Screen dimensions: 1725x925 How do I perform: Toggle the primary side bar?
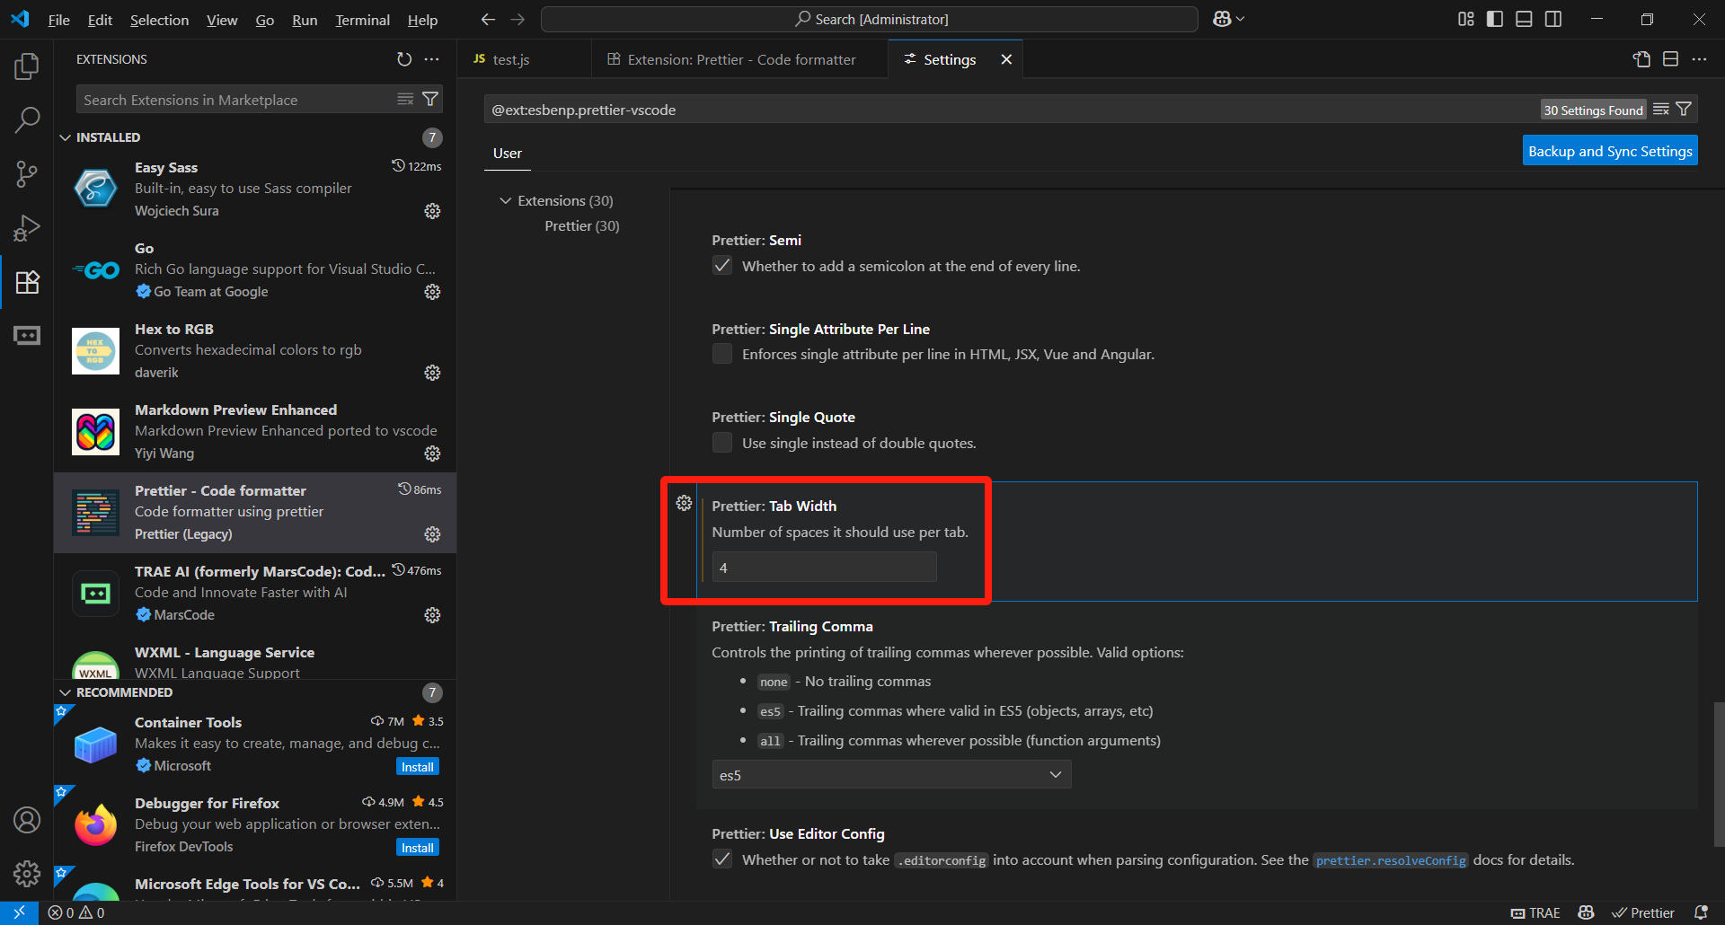coord(1495,19)
